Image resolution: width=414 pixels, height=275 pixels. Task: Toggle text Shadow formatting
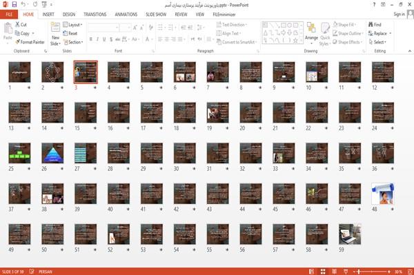pos(111,39)
